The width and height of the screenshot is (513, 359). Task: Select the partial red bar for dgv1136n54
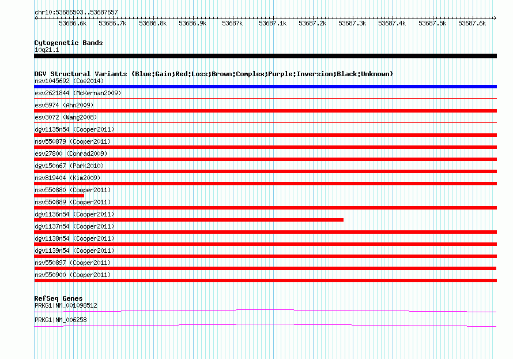point(189,220)
